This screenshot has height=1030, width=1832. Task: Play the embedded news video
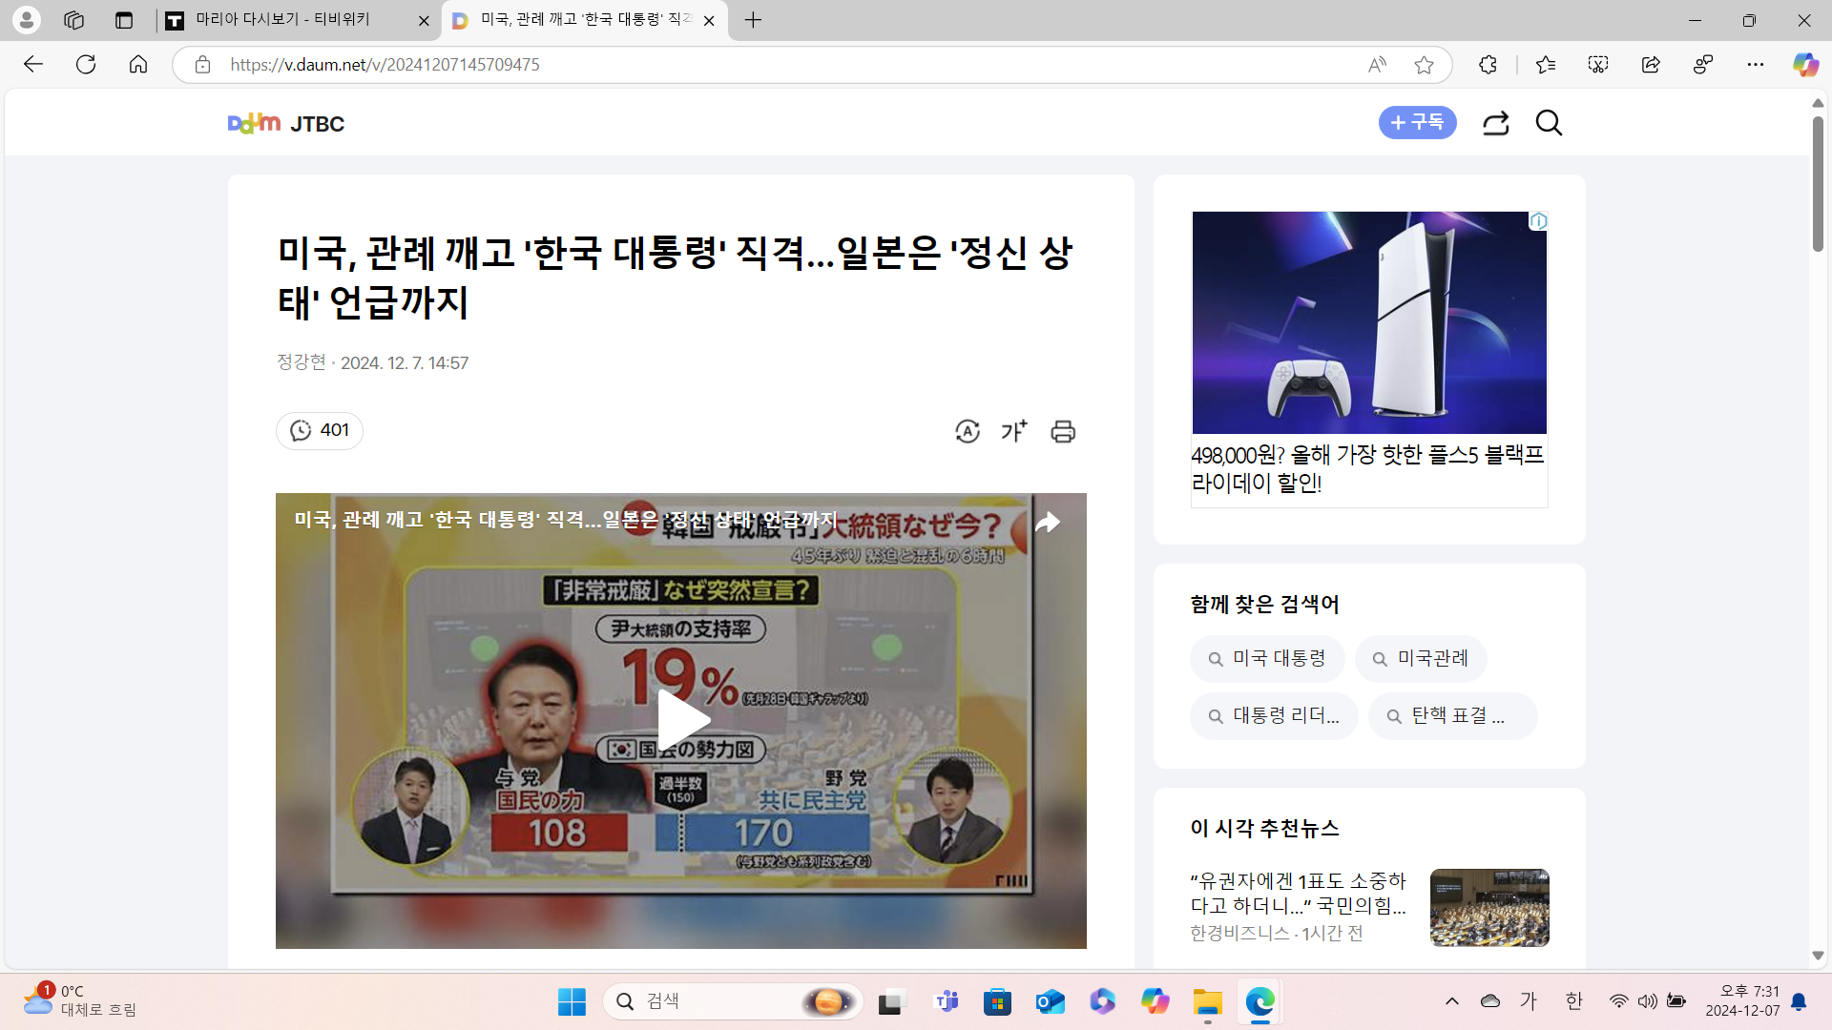(681, 720)
